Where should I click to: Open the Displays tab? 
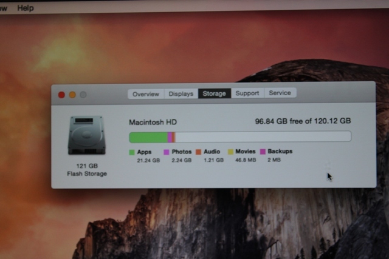coord(181,94)
